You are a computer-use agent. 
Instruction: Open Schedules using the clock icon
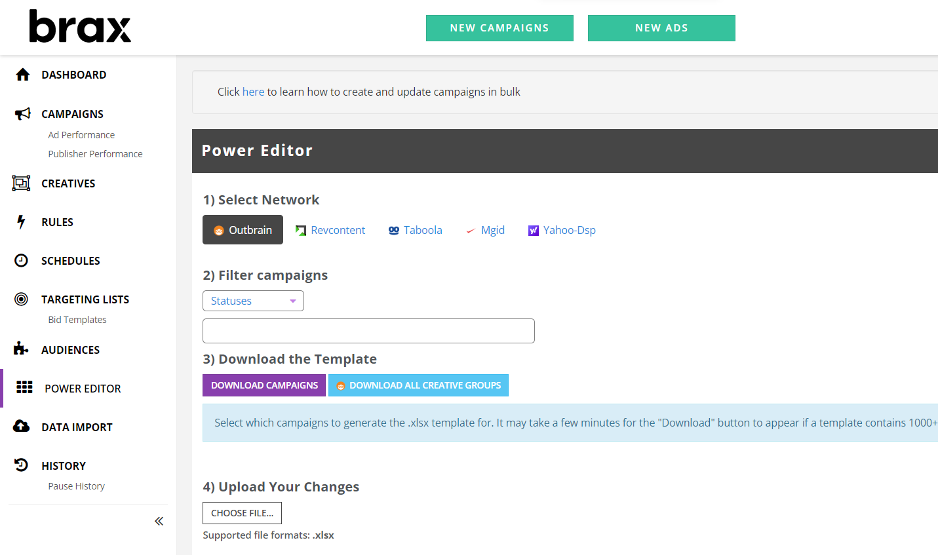pyautogui.click(x=22, y=260)
